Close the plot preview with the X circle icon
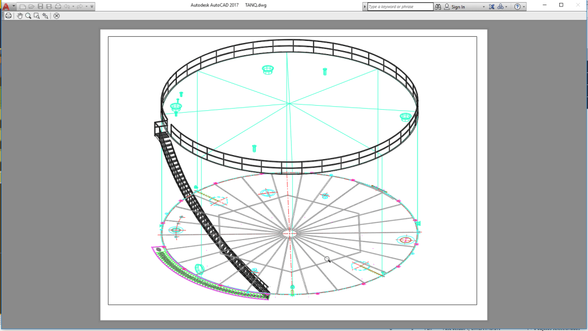This screenshot has width=588, height=331. pyautogui.click(x=56, y=16)
